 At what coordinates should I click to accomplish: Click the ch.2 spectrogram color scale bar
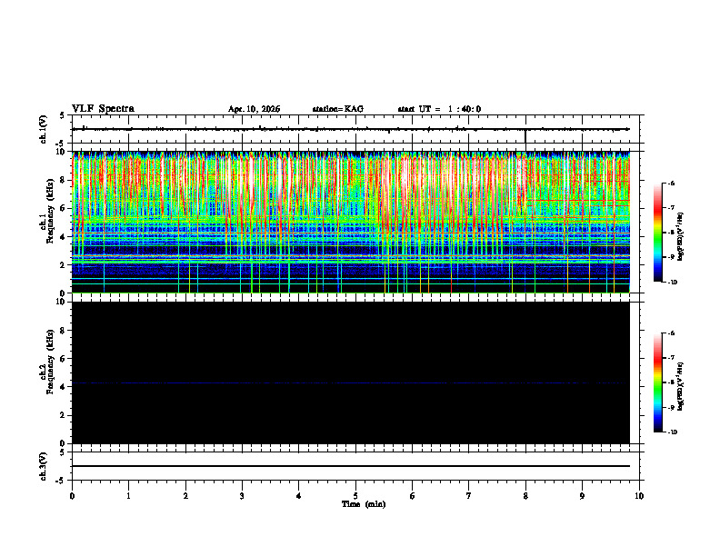657,382
